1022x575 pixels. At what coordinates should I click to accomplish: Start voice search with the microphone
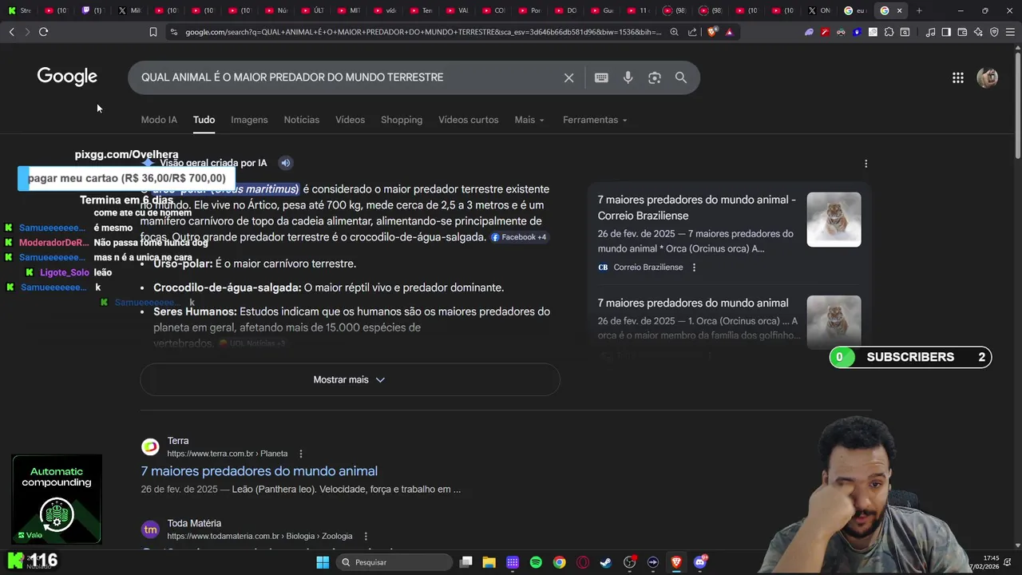click(x=628, y=77)
